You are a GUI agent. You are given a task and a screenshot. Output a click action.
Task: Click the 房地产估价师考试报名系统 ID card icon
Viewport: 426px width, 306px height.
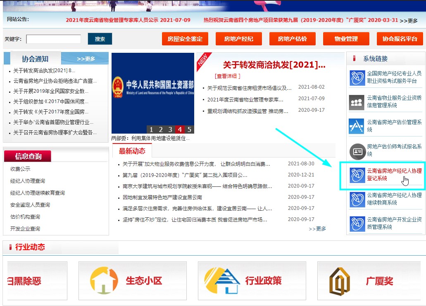[357, 151]
